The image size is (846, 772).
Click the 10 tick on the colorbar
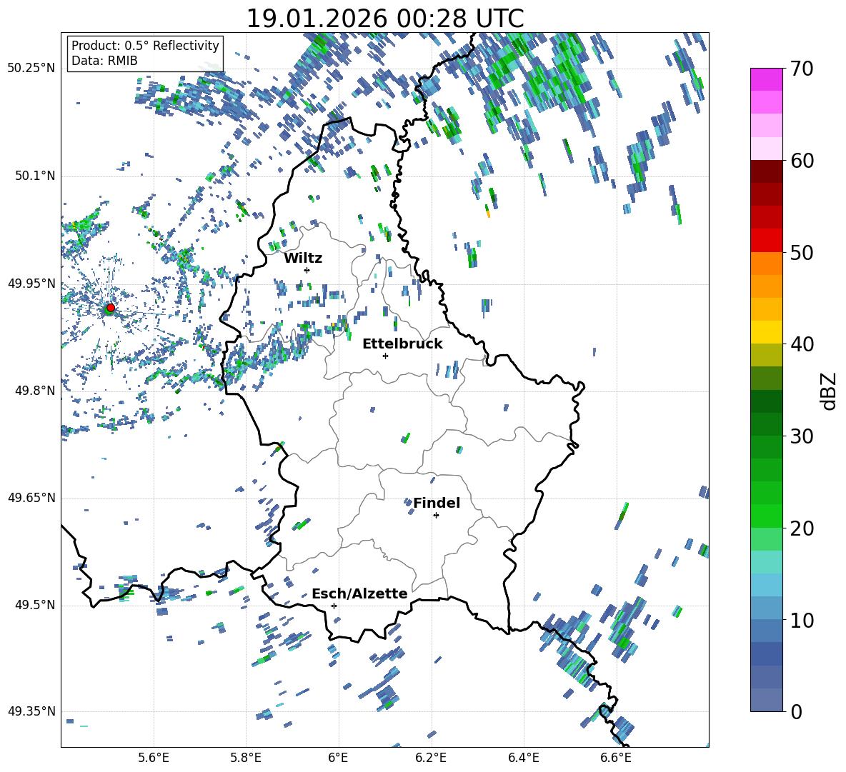coord(801,620)
